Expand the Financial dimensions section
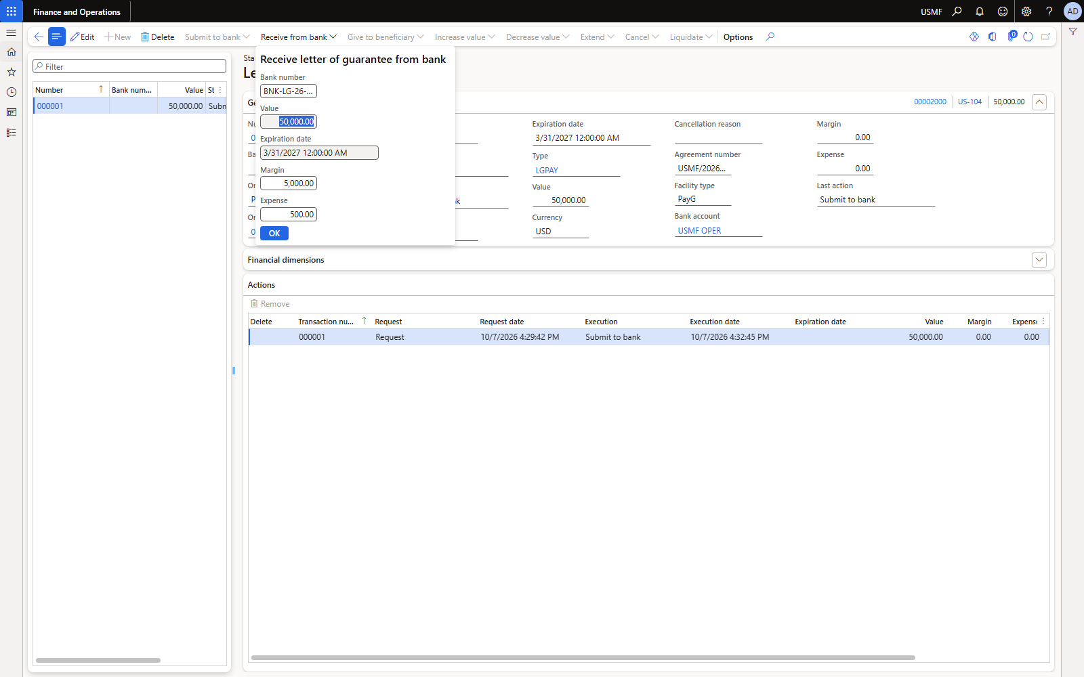The width and height of the screenshot is (1084, 677). tap(1039, 260)
